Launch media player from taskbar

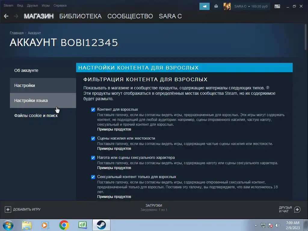coord(45,225)
